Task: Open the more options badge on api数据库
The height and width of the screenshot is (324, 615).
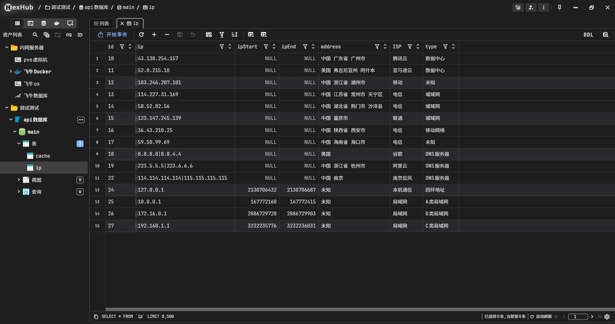Action: point(81,120)
